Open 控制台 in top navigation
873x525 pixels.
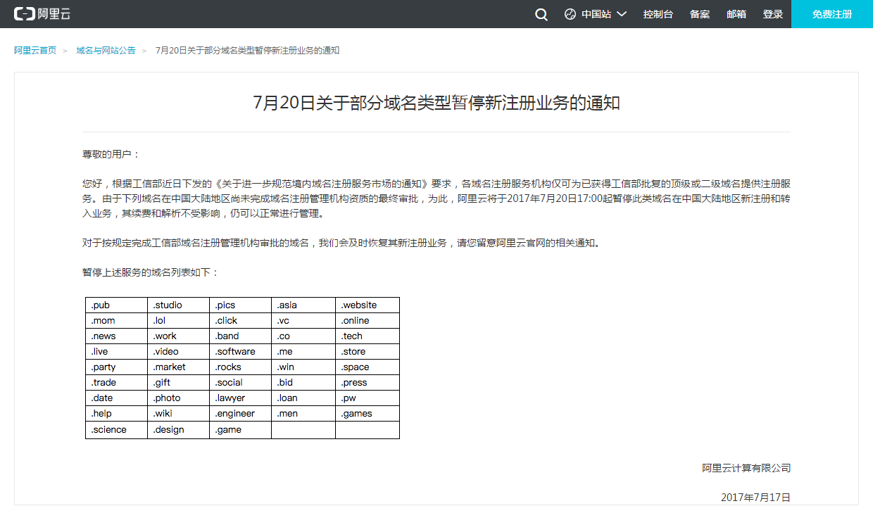click(x=658, y=14)
